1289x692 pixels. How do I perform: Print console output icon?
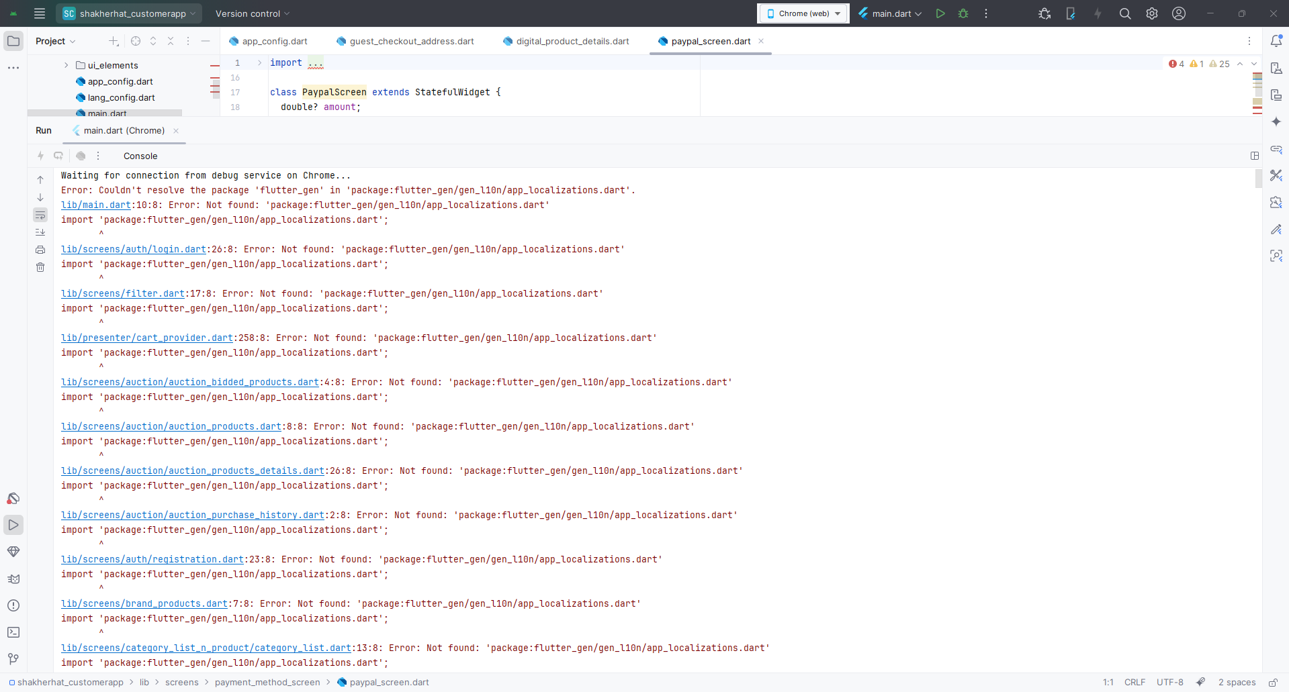(x=40, y=250)
